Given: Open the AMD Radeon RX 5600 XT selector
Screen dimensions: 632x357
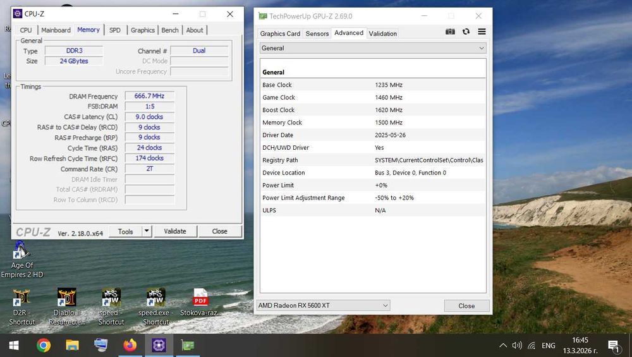Looking at the screenshot, I should (324, 305).
